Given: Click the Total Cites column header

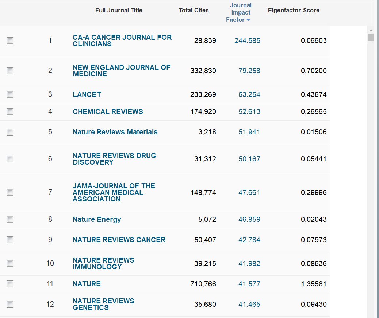Looking at the screenshot, I should (x=194, y=10).
